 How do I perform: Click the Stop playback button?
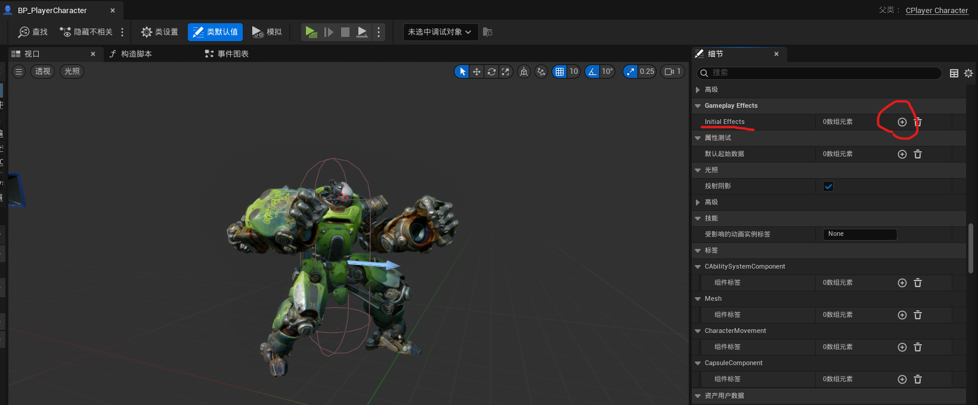click(x=345, y=32)
